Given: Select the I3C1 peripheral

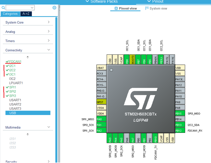Looking at the screenshot, I should tap(12, 75).
